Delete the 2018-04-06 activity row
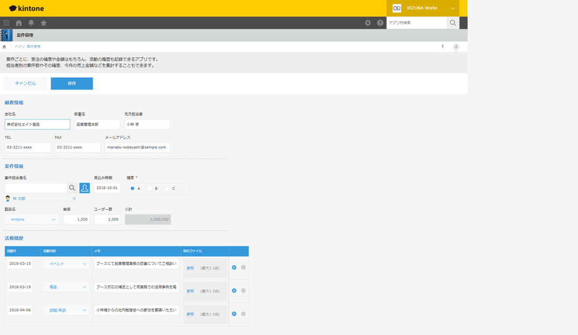The height and width of the screenshot is (335, 578). 243,314
